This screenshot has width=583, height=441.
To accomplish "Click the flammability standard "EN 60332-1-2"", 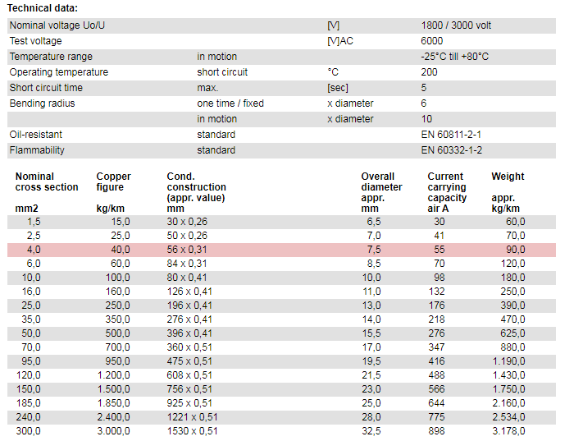I will (x=451, y=150).
